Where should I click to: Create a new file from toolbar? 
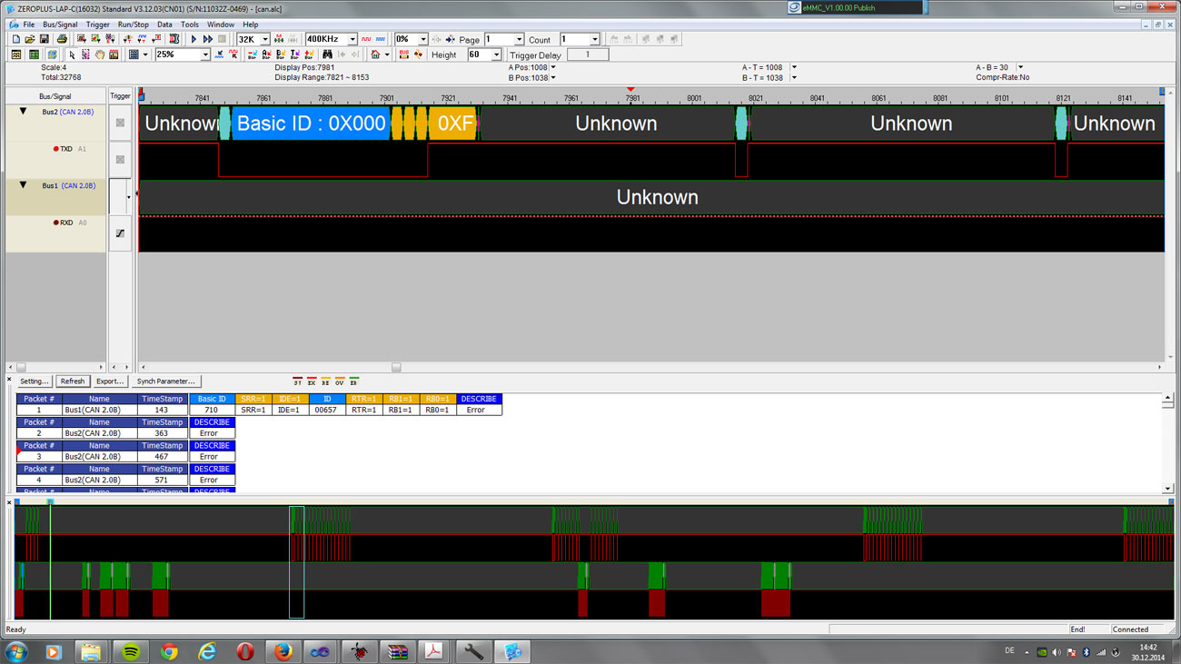tap(15, 39)
